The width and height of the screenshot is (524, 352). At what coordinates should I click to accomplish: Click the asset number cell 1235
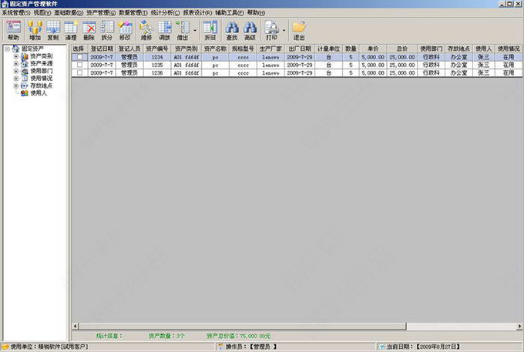pos(157,65)
